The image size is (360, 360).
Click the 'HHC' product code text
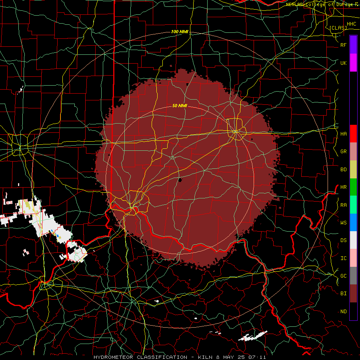tap(351, 24)
